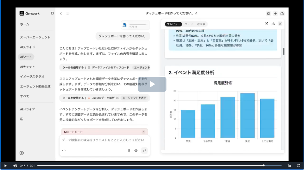Click the エージェントを表示 button
Screen dimensions: 304x170
click(134, 98)
